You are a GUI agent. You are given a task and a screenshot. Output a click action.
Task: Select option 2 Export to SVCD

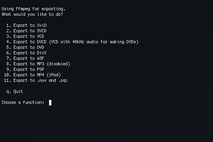pos(27,31)
